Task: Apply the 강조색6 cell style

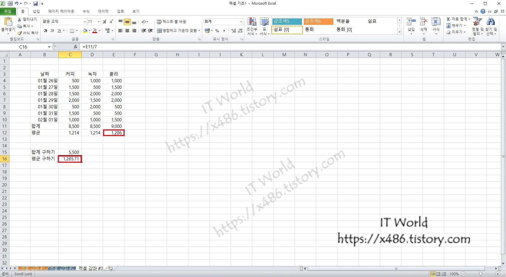Action: (318, 21)
